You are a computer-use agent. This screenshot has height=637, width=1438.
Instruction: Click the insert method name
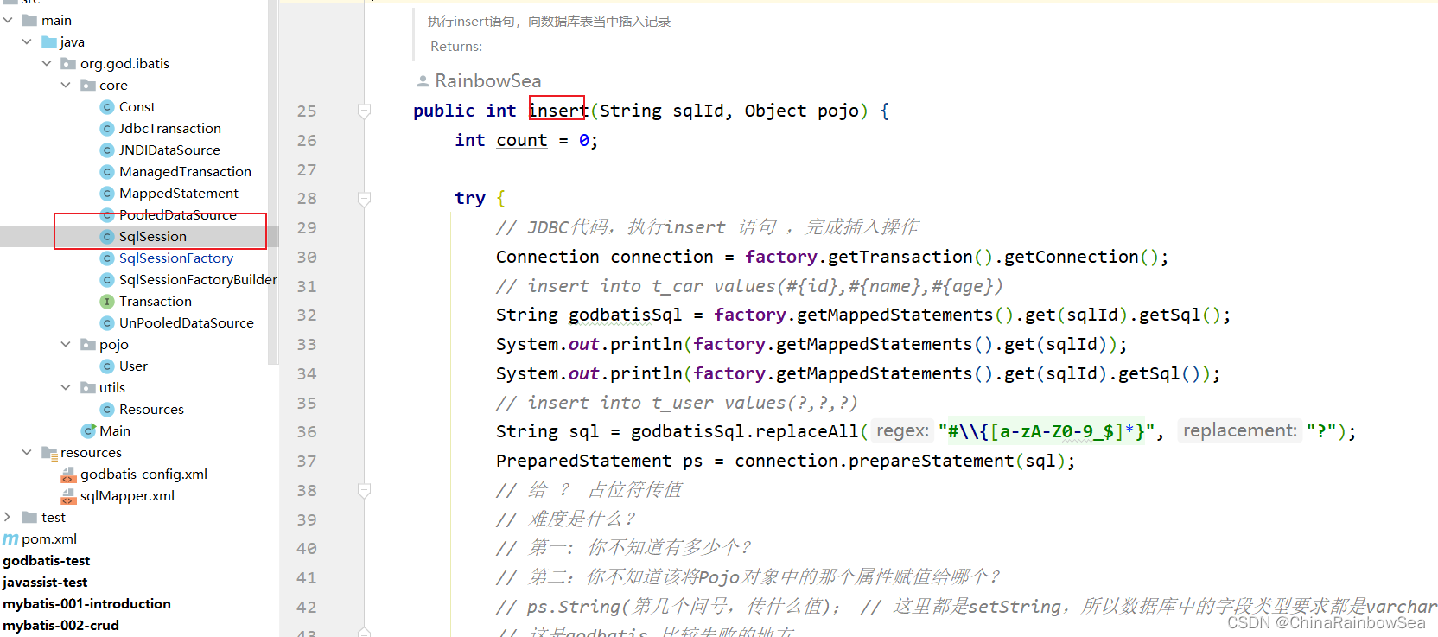(x=558, y=111)
